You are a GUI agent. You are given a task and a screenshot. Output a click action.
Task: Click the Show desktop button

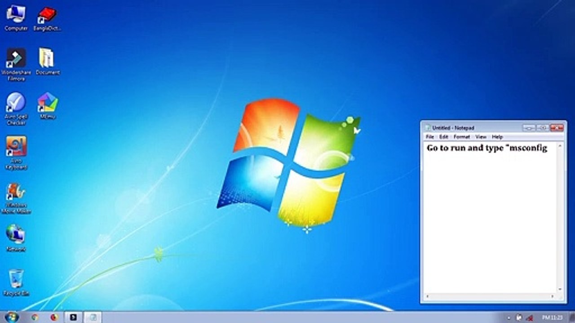click(x=571, y=317)
